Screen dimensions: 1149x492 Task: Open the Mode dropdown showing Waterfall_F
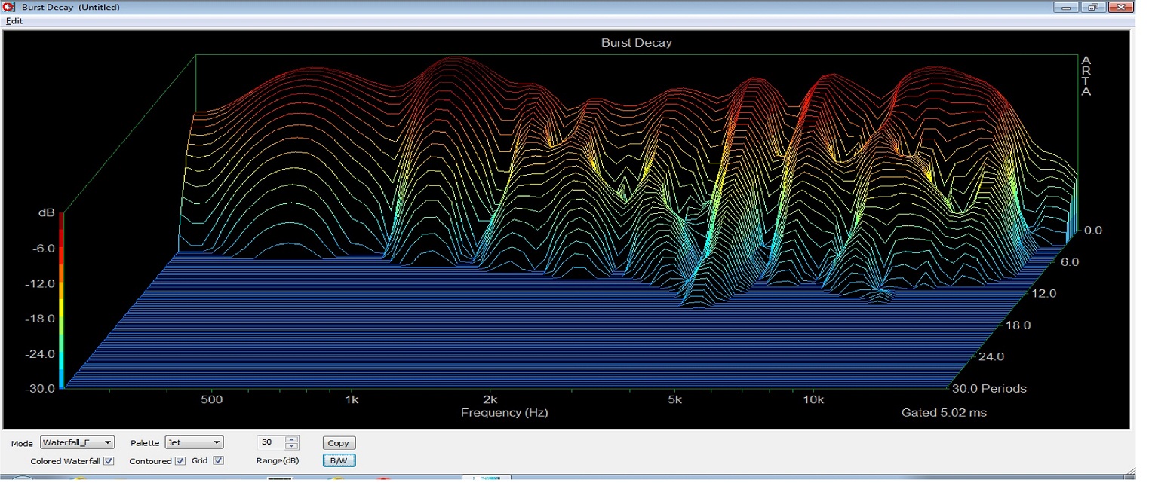77,442
